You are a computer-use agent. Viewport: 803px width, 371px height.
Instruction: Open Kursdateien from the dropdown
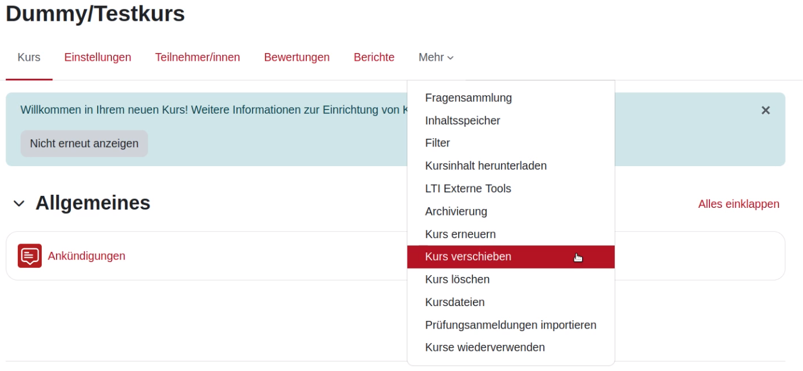(x=455, y=301)
